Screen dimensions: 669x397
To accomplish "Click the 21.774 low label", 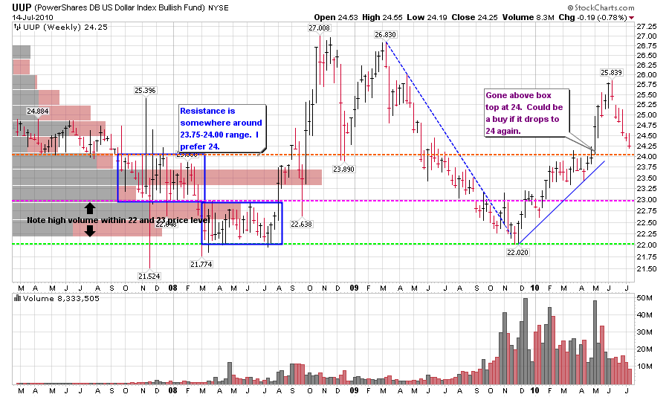I will (x=201, y=265).
